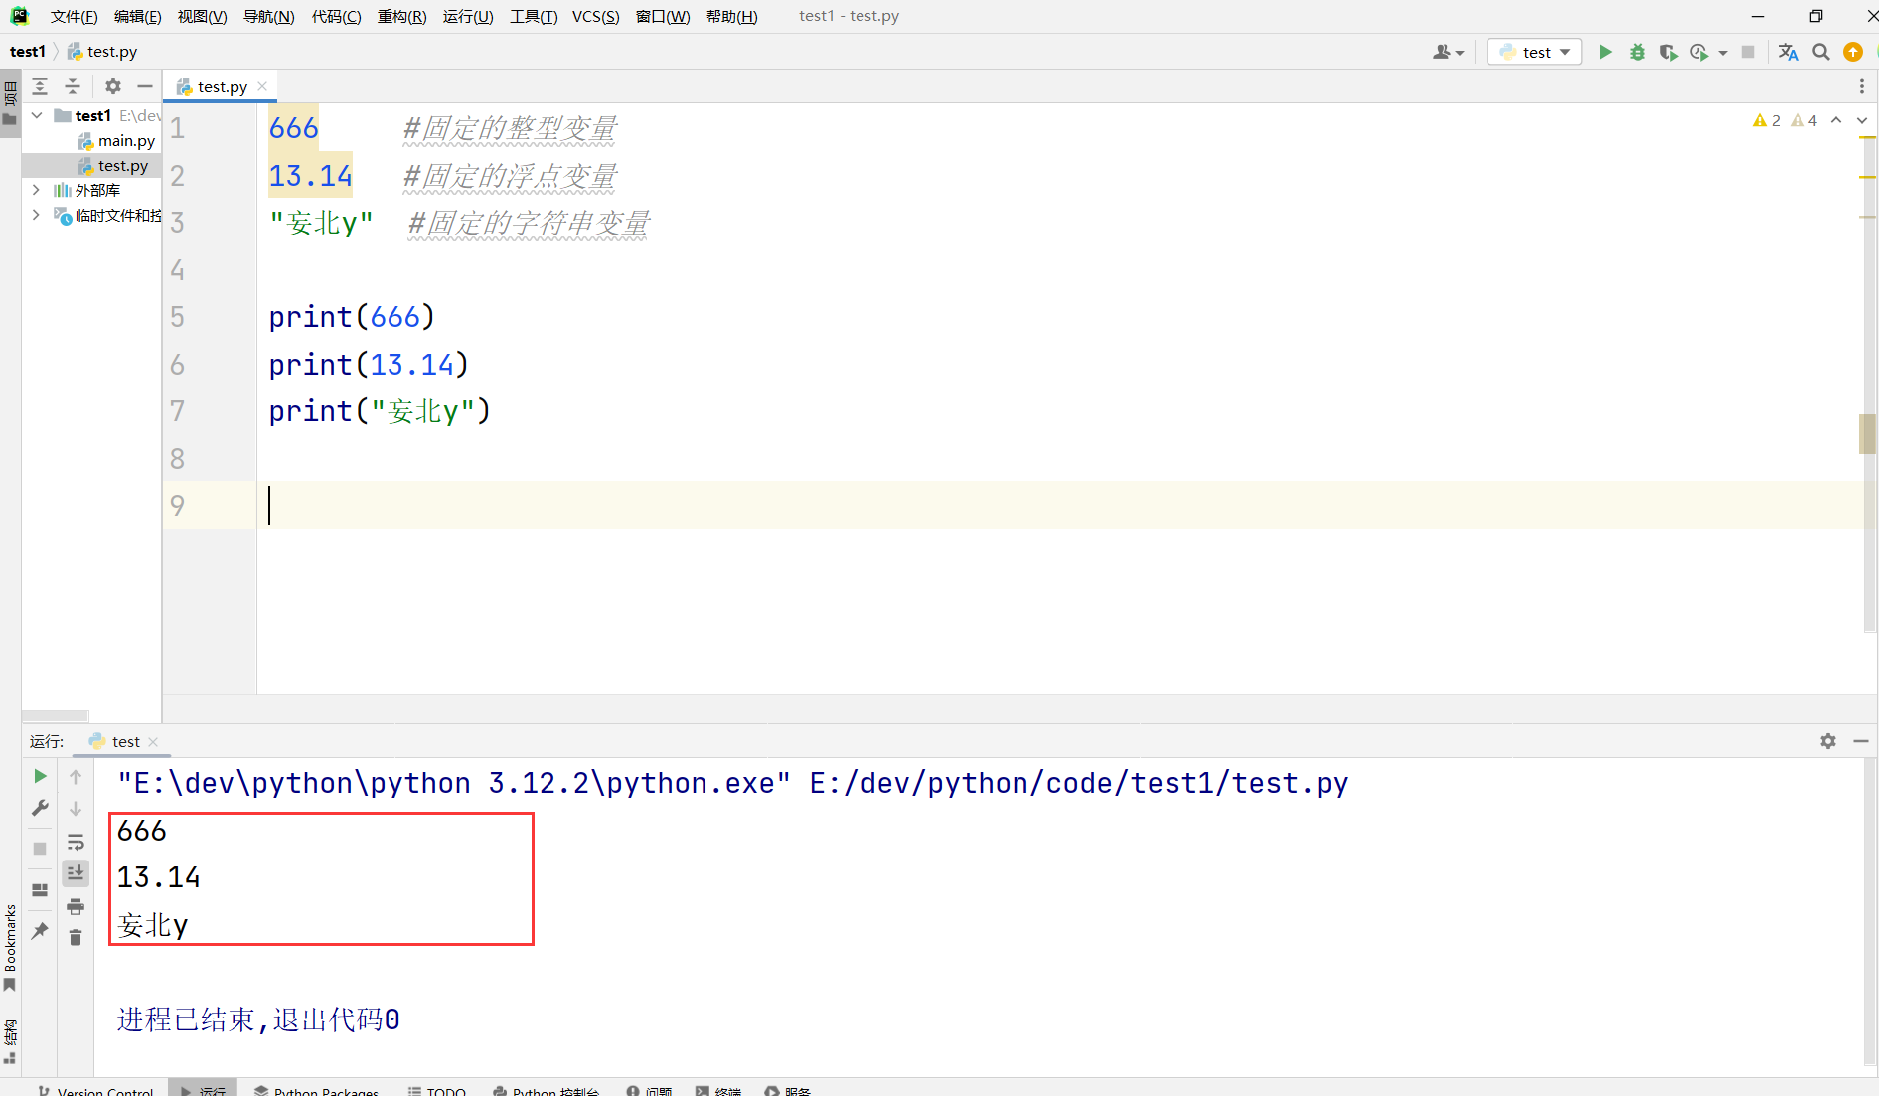Open the 导航(N) menu
Screen dimensions: 1879x1096
268,16
